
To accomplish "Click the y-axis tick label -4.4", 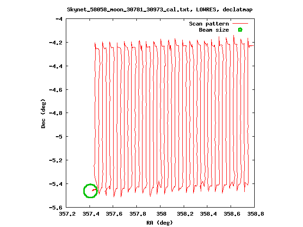I will 56,66.
